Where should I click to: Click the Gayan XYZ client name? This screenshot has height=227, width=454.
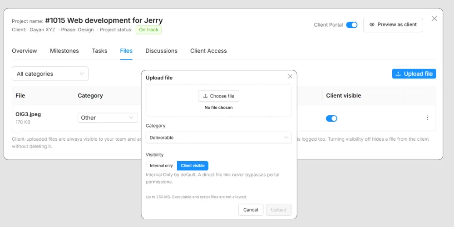[42, 30]
